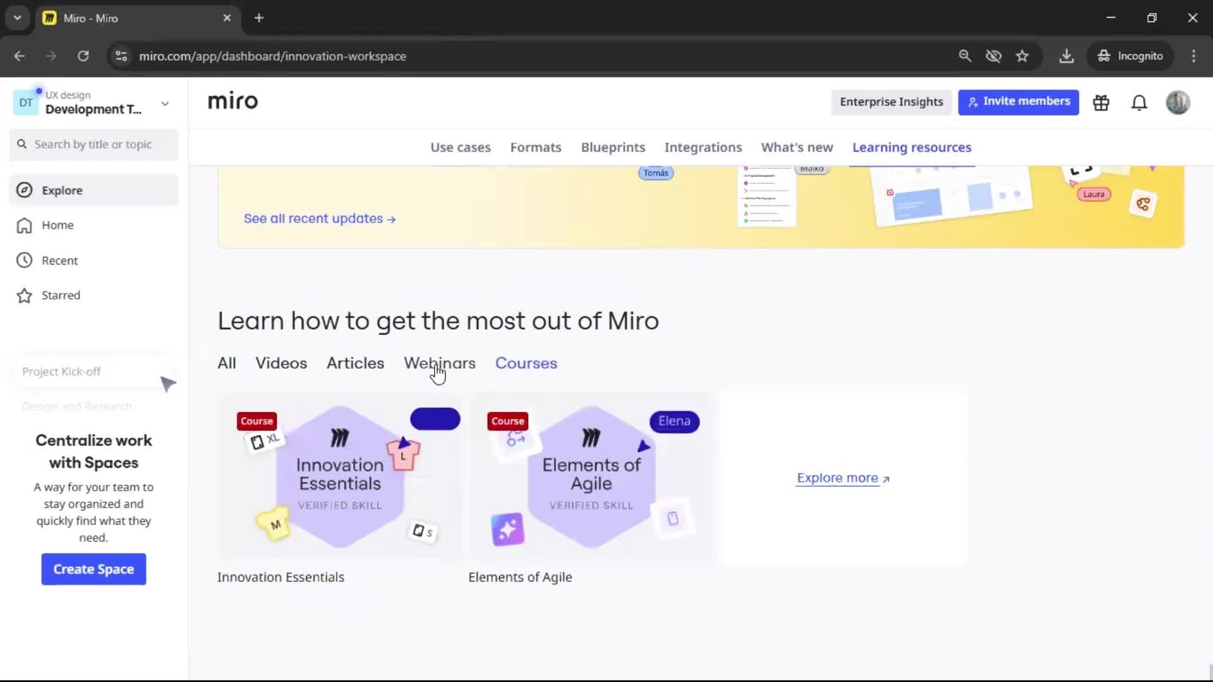Select the Learning resources tab

click(912, 147)
